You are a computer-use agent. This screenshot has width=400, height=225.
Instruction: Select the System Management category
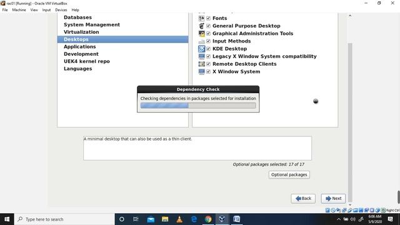pyautogui.click(x=92, y=25)
